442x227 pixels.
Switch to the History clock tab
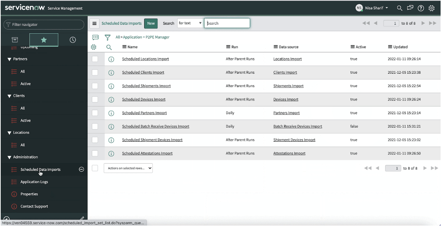(73, 40)
